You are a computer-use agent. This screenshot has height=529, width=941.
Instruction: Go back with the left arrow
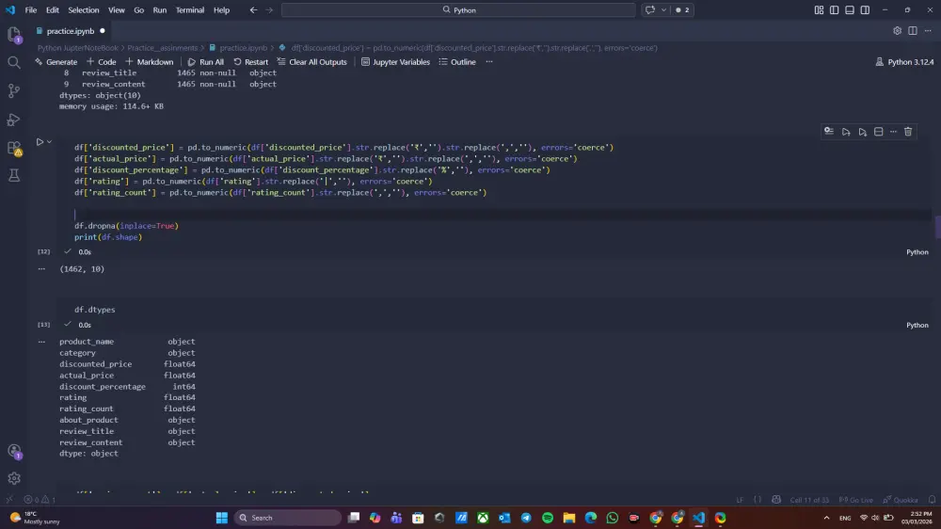254,10
